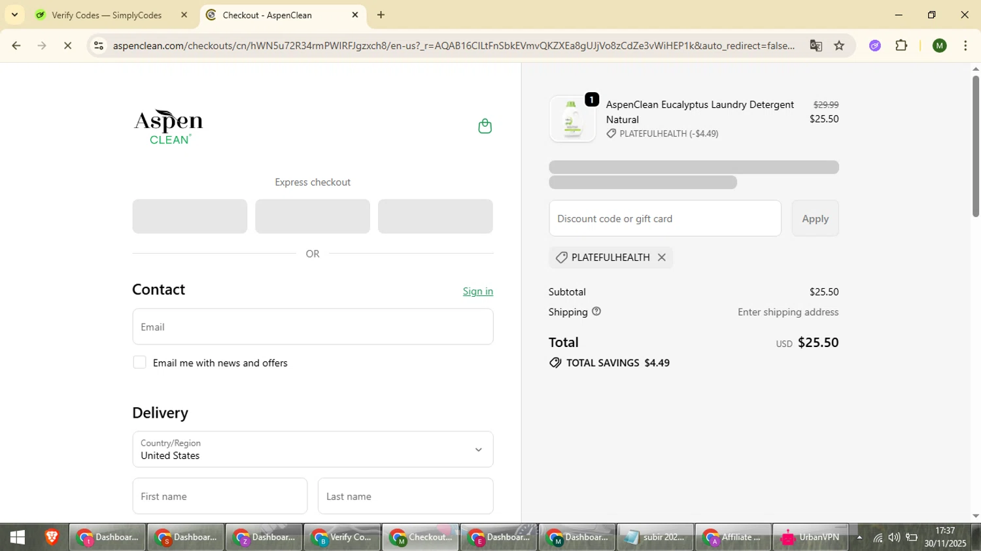Click the First name field

pos(220,496)
